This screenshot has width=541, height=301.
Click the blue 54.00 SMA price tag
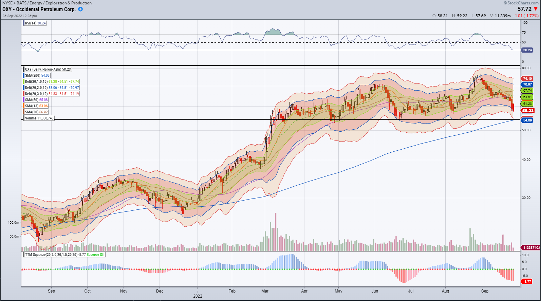pyautogui.click(x=527, y=120)
